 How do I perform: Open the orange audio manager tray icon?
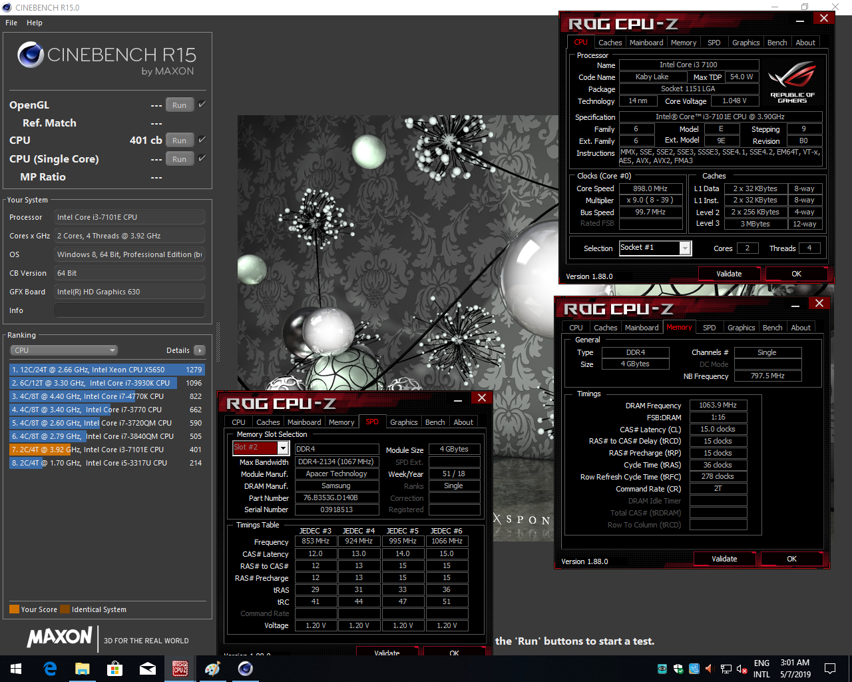pyautogui.click(x=709, y=669)
